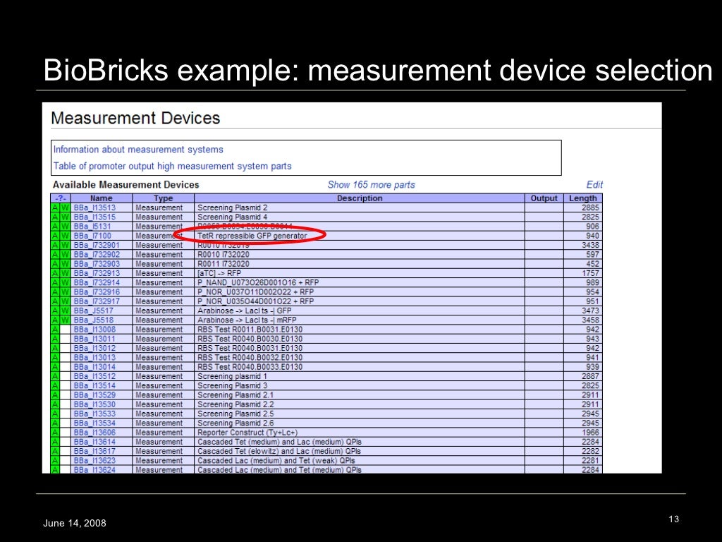View part BBa_I732914
The height and width of the screenshot is (542, 722).
(97, 282)
